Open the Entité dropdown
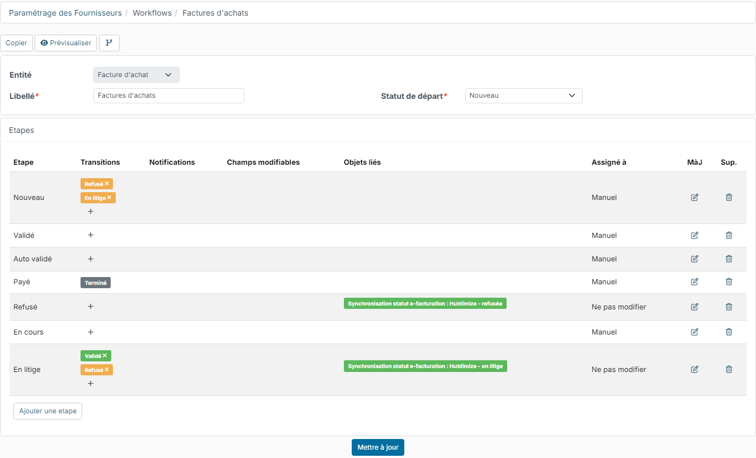 point(136,75)
